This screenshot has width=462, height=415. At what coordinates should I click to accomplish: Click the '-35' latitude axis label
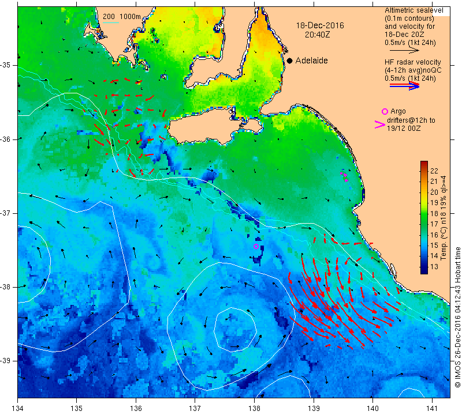6,65
